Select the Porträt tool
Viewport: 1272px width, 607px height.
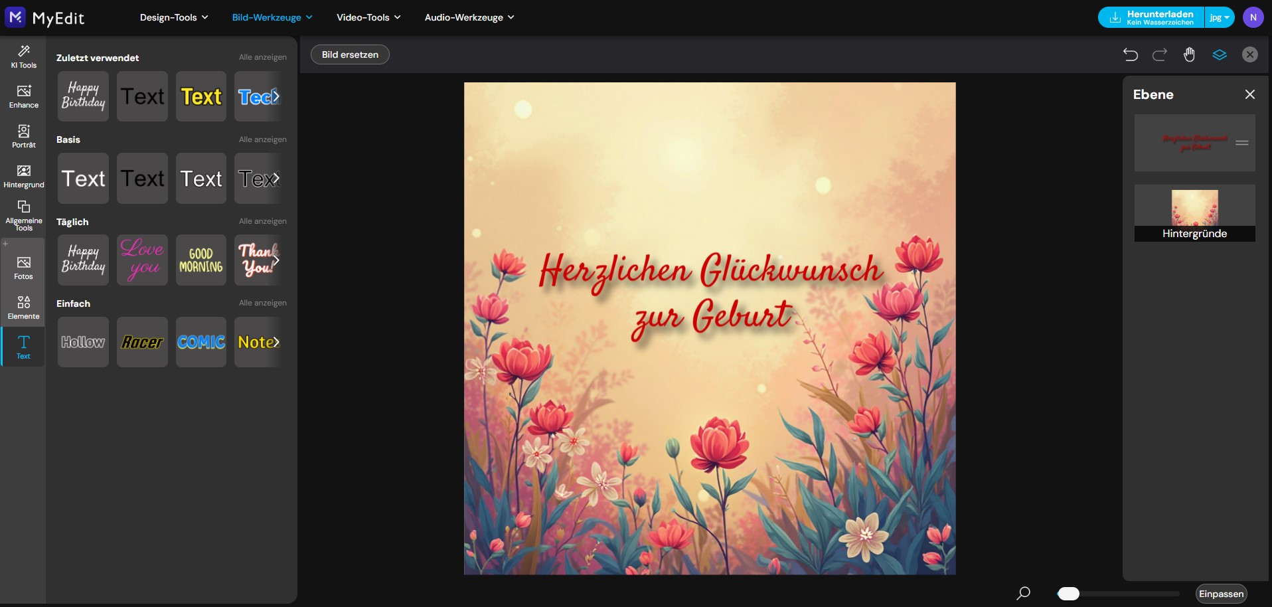click(x=23, y=136)
